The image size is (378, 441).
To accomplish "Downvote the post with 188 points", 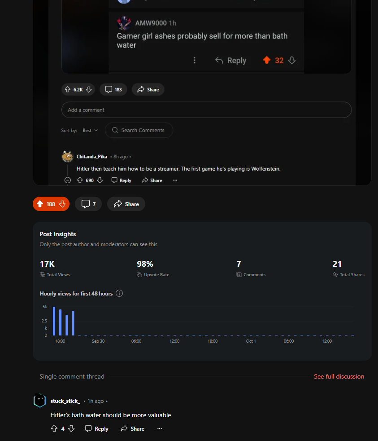I will coord(62,204).
